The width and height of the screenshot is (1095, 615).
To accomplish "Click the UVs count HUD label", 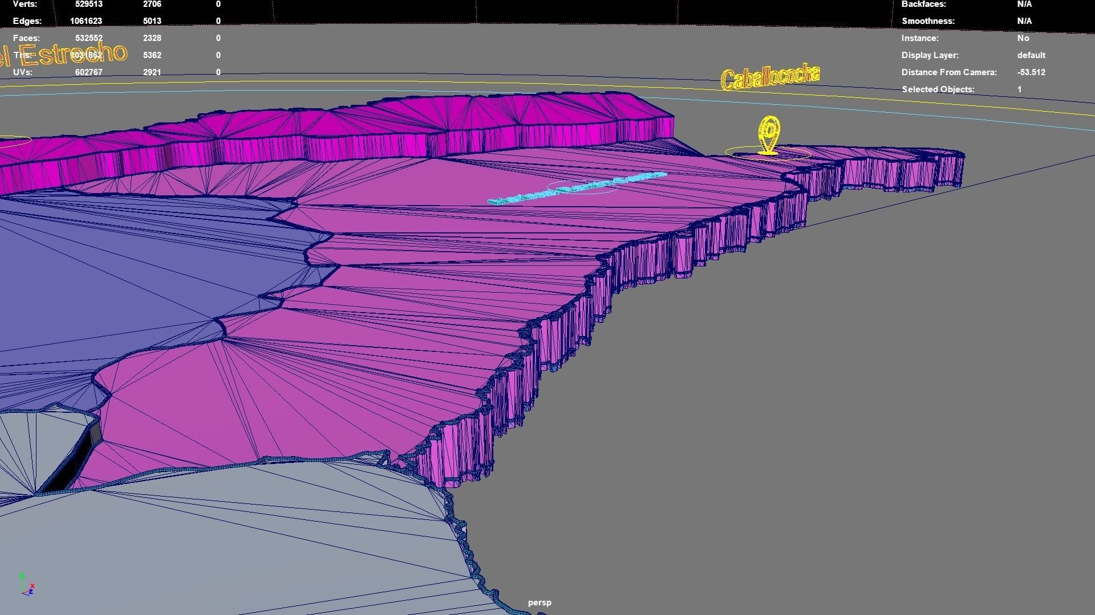I will 23,72.
